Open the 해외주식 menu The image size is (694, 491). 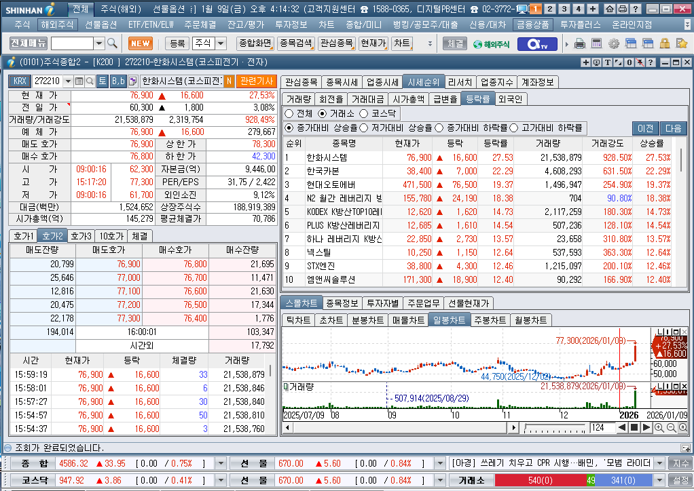click(57, 24)
